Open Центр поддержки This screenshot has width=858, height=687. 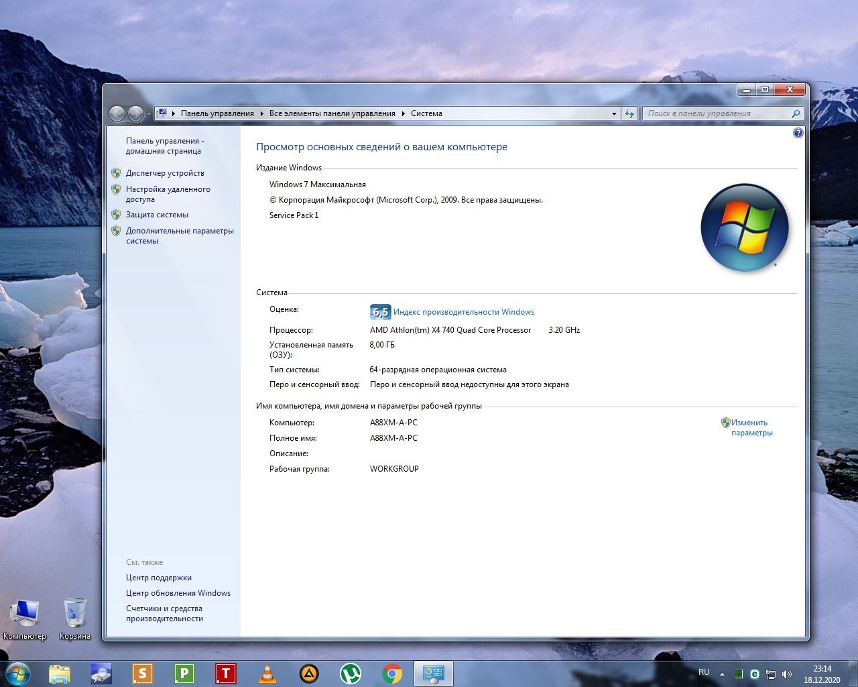[x=159, y=578]
